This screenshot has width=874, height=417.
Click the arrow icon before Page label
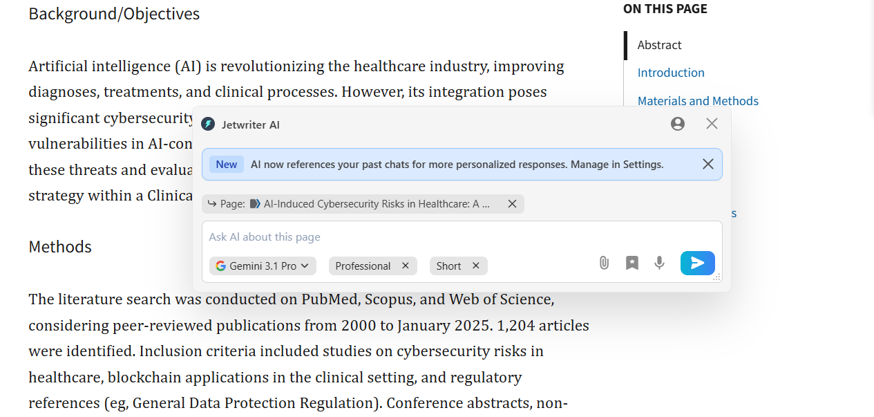[212, 204]
